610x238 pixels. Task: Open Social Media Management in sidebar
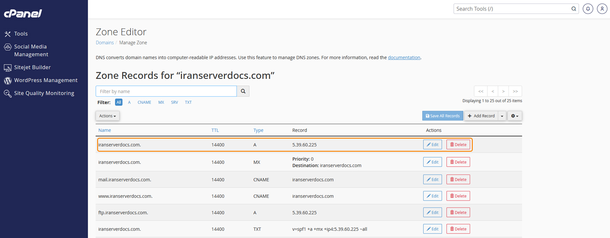pos(30,51)
